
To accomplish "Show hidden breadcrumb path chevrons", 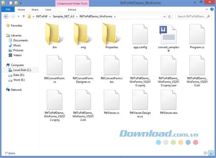I will point(33,17).
